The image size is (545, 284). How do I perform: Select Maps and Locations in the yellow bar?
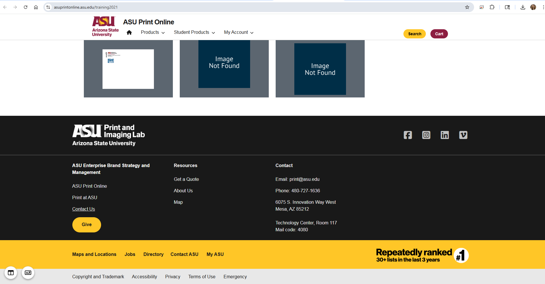pyautogui.click(x=94, y=254)
